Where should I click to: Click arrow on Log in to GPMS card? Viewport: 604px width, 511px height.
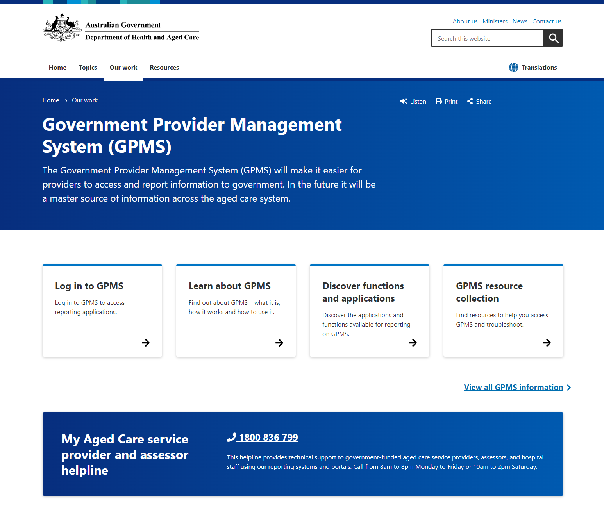pyautogui.click(x=146, y=343)
